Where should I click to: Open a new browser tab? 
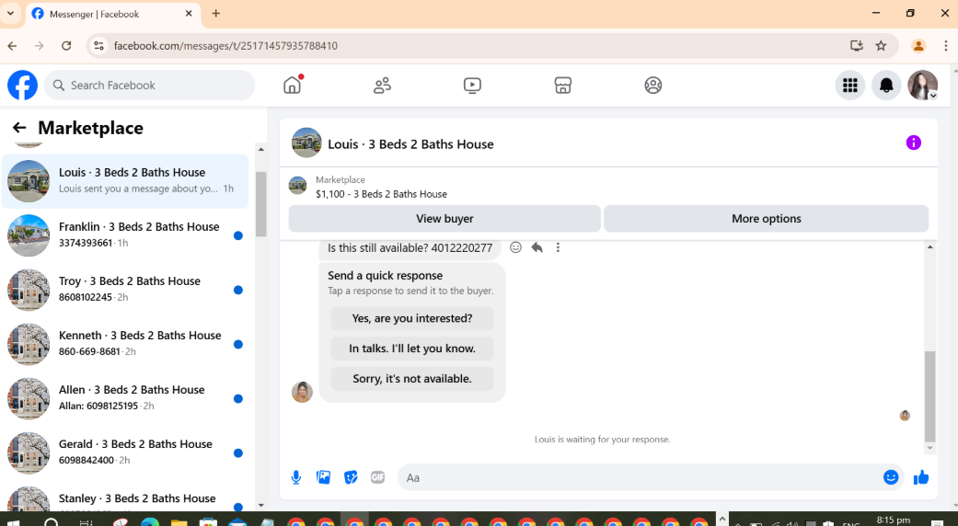coord(215,14)
